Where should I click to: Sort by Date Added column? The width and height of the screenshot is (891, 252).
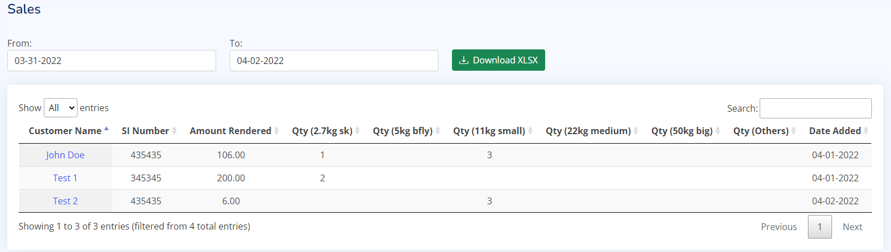tap(835, 131)
